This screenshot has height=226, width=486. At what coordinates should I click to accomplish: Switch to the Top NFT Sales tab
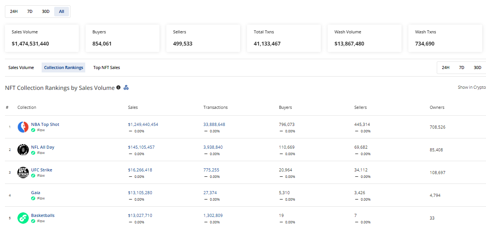click(x=107, y=67)
